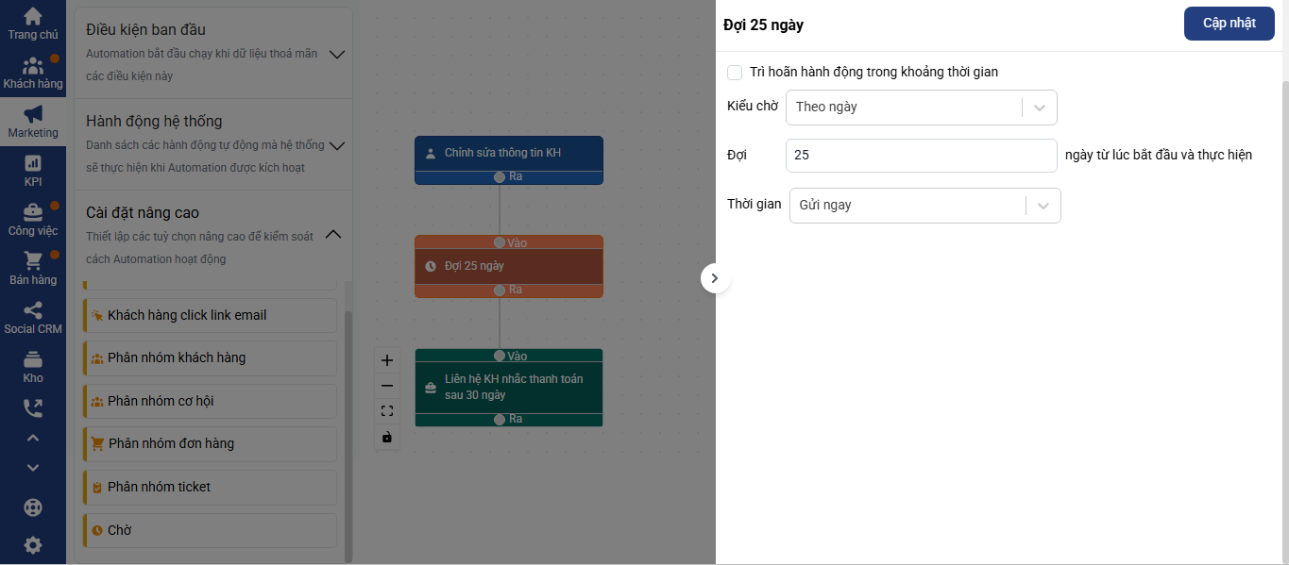Switch to the Marketing sidebar tab

[x=33, y=122]
